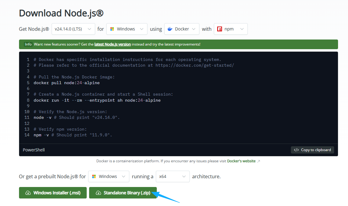The width and height of the screenshot is (348, 206).
Task: Expand the Docker install method chevron
Action: pos(194,29)
